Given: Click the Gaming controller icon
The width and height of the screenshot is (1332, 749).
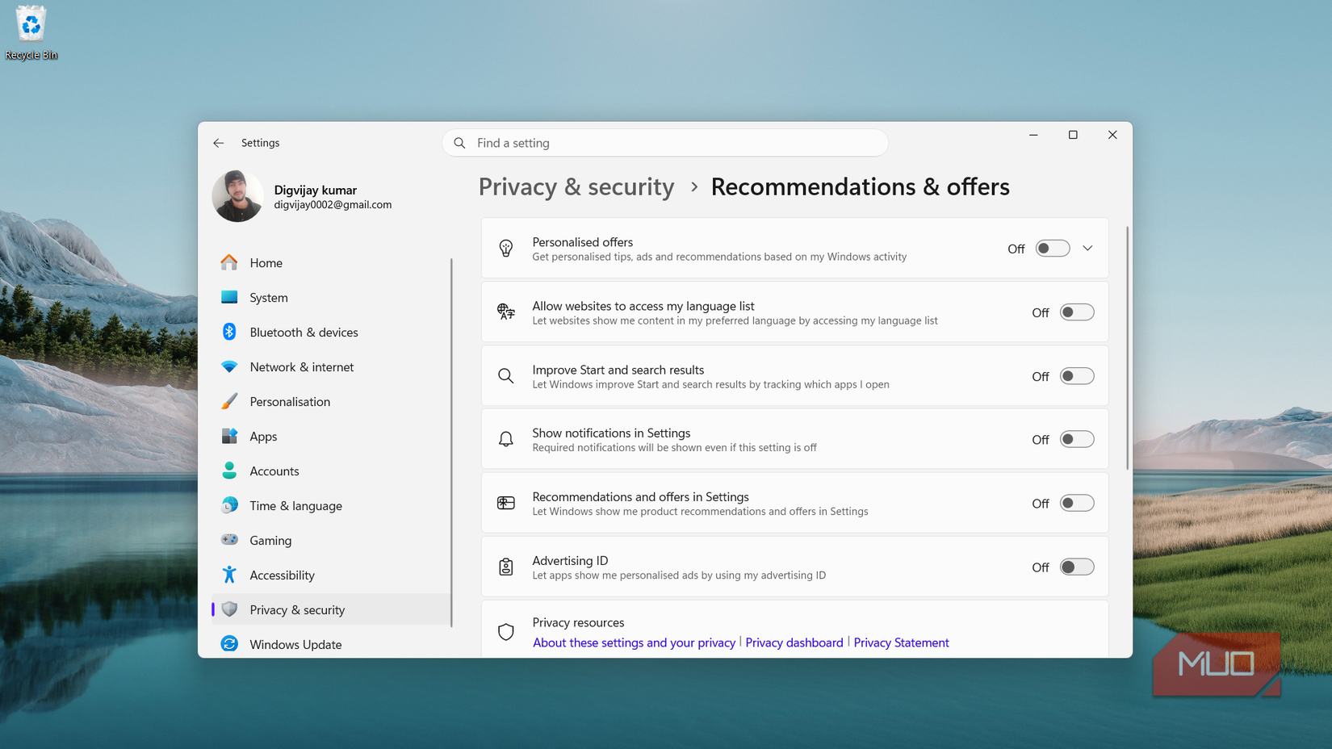Looking at the screenshot, I should click(229, 540).
